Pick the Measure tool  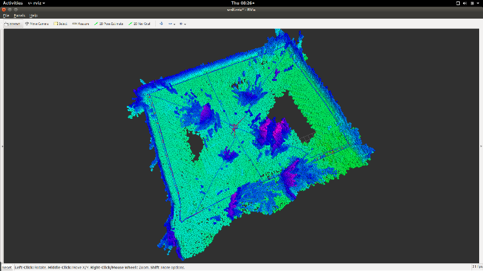point(80,24)
